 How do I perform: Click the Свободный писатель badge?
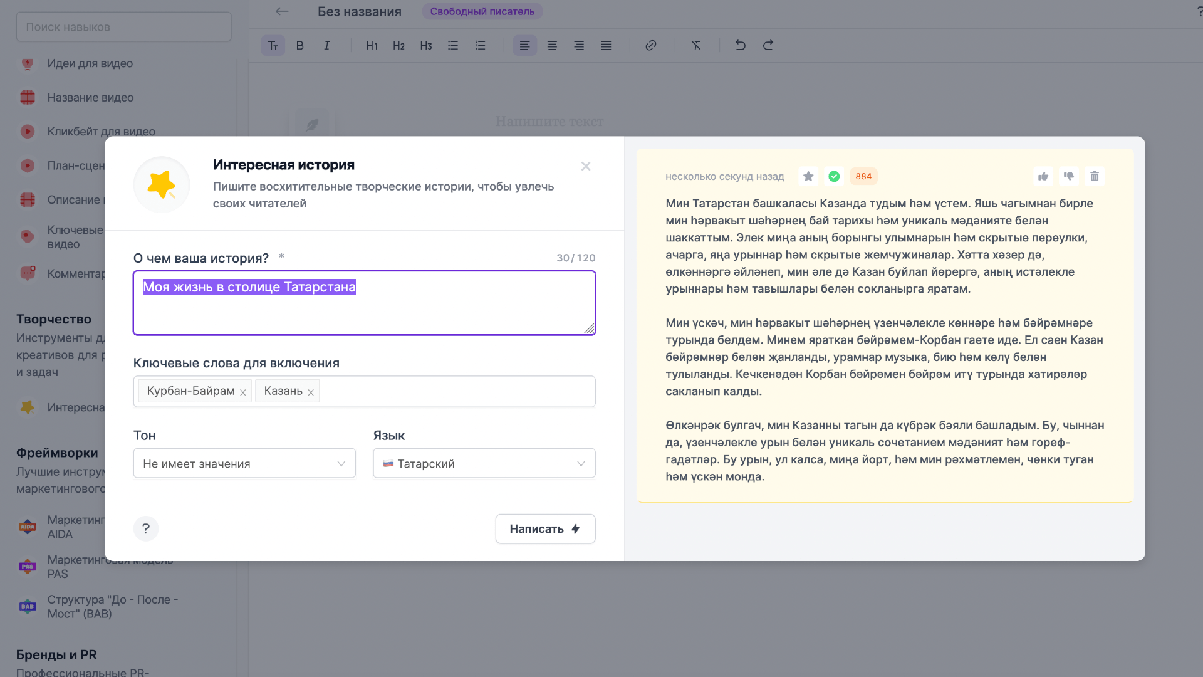[482, 11]
